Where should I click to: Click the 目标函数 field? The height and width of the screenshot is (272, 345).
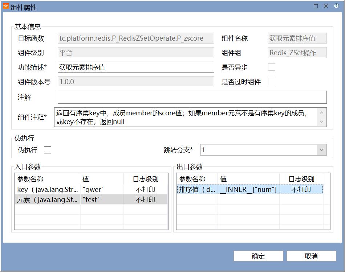tap(136, 38)
